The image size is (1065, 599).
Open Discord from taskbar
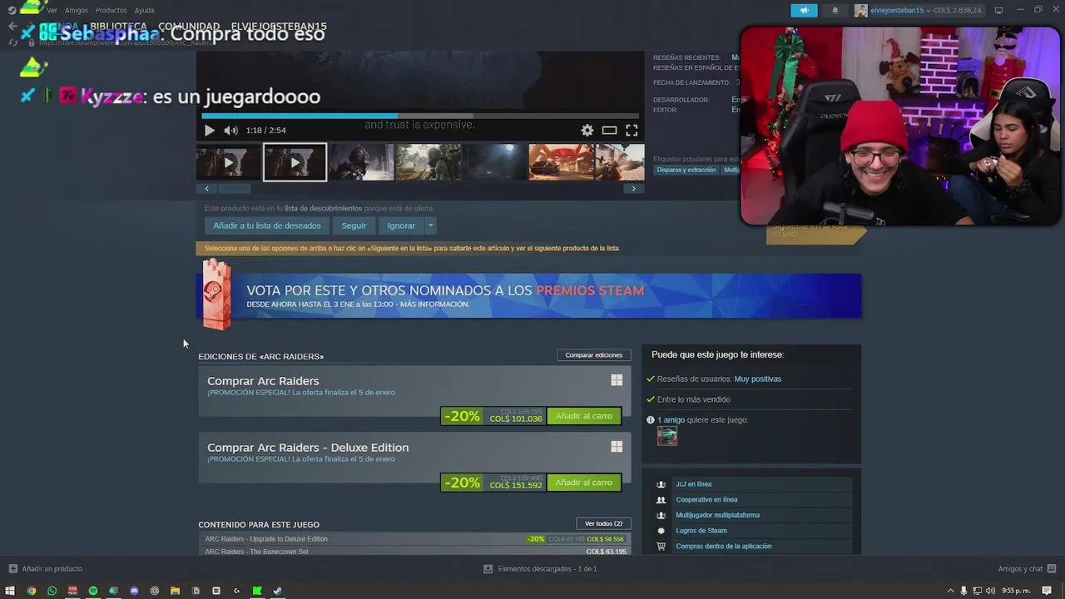click(x=134, y=591)
